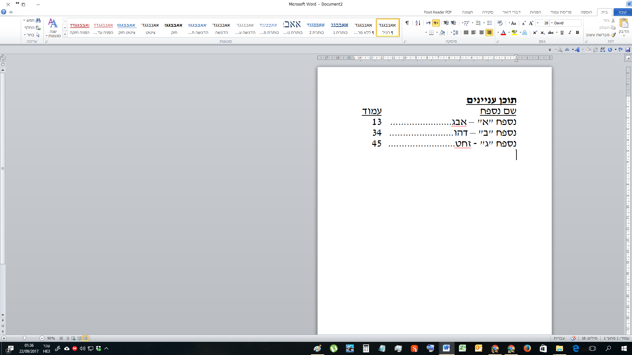Click the Grow Font icon
The image size is (632, 355).
tap(531, 23)
